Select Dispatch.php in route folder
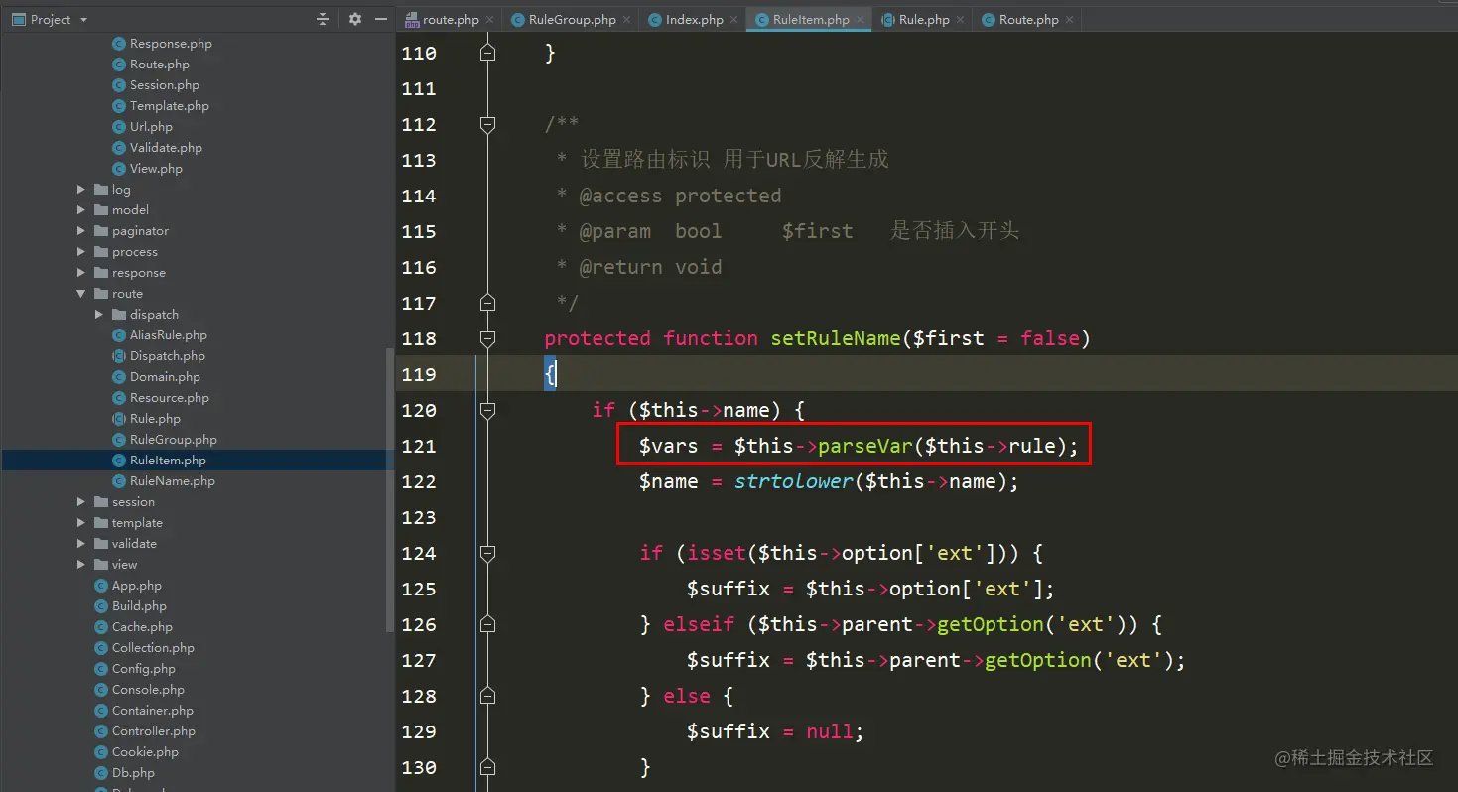The image size is (1458, 792). click(x=167, y=355)
